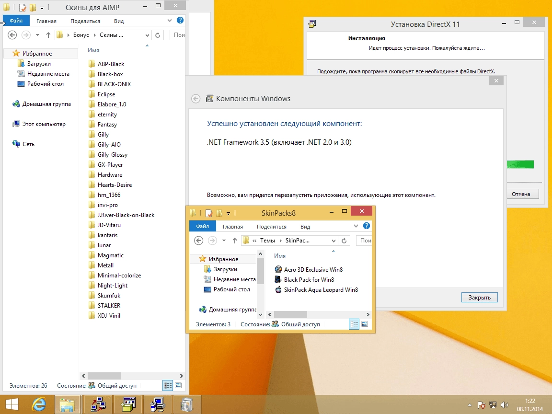This screenshot has height=414, width=552.
Task: Open Поделиться tab in Скины для AIMP
Action: (x=85, y=21)
